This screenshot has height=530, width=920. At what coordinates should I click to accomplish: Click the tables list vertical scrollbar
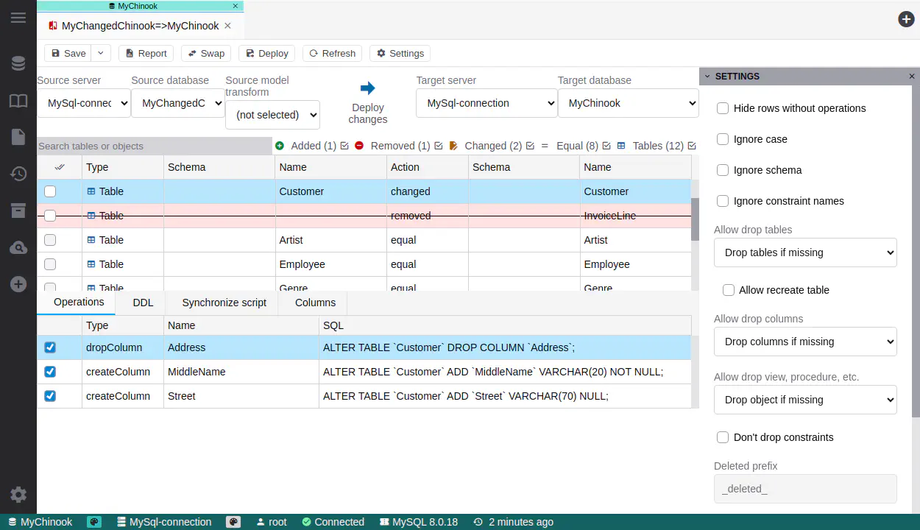(695, 219)
